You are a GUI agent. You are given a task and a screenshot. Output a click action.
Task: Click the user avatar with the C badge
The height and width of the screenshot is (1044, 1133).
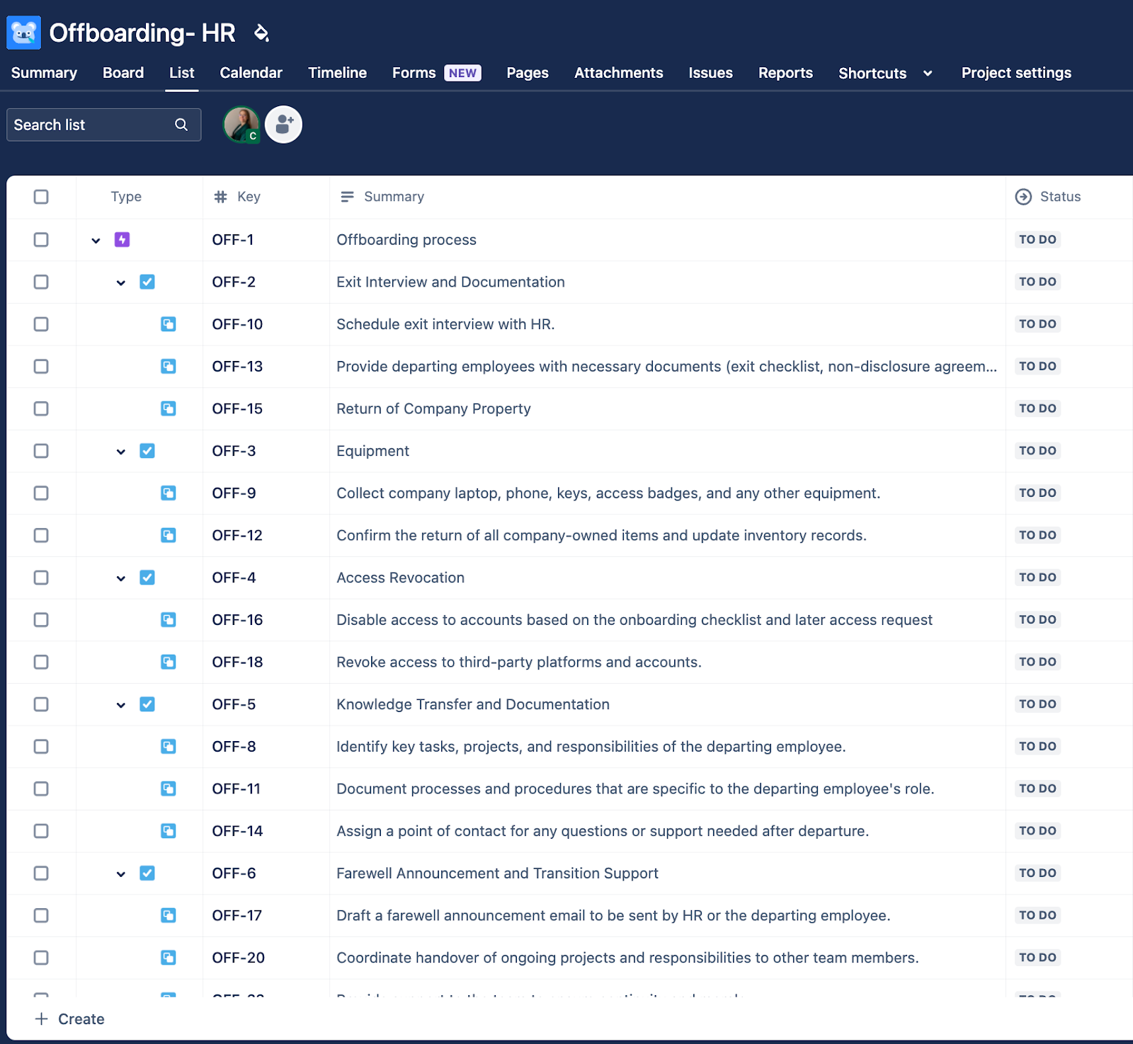point(241,124)
